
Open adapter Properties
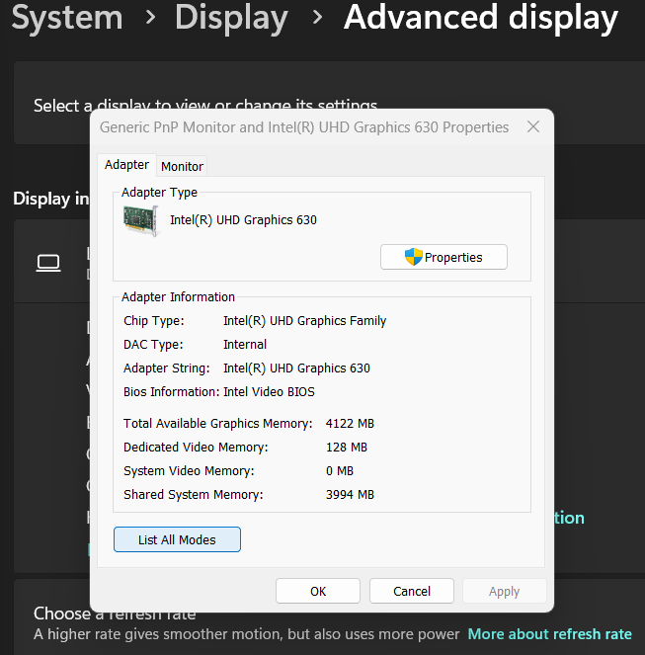443,257
